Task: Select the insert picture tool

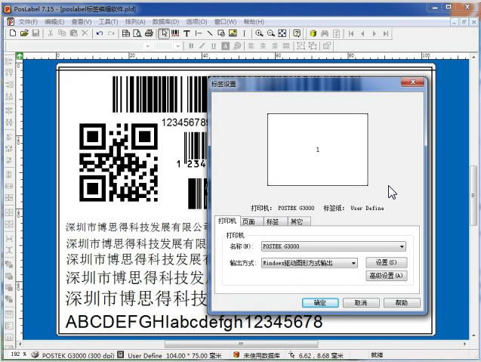Action: 233,33
